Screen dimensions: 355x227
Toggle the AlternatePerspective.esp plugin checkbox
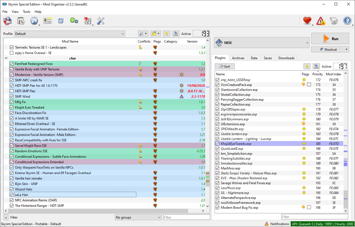(217, 198)
